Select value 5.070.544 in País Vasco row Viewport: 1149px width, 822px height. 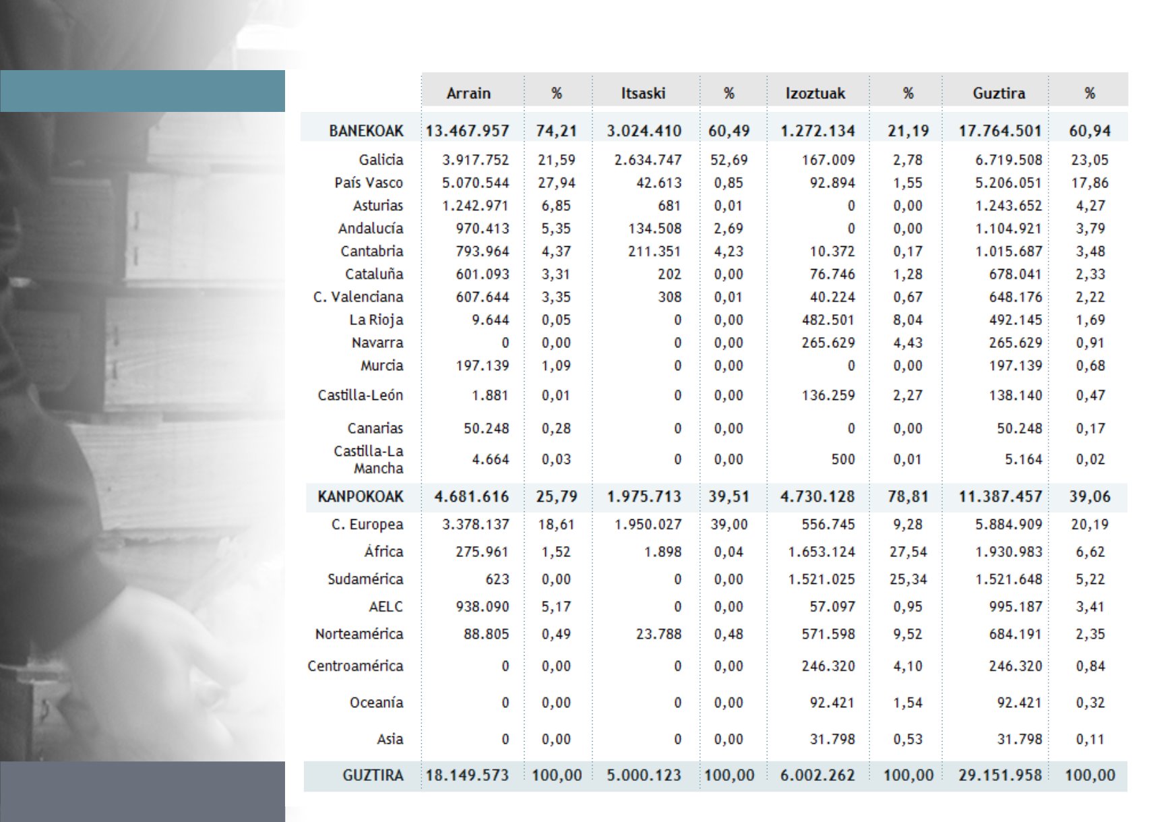[476, 183]
